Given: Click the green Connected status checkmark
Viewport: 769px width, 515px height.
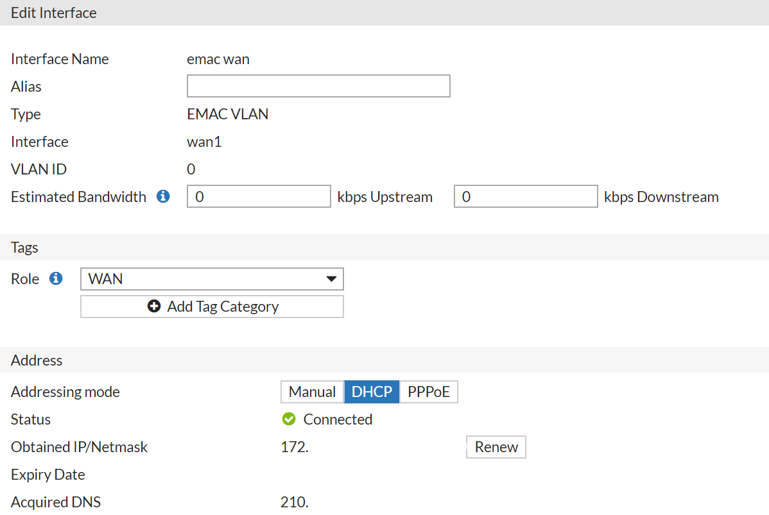Looking at the screenshot, I should click(x=289, y=419).
